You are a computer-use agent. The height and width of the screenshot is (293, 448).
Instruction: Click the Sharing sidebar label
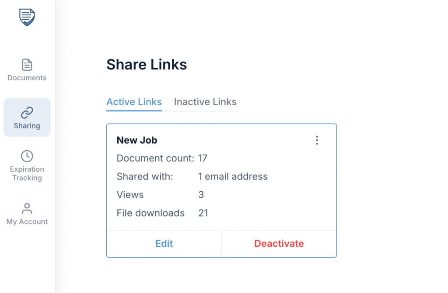(27, 126)
